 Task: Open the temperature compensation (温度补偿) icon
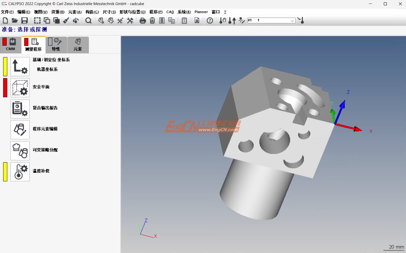point(20,172)
